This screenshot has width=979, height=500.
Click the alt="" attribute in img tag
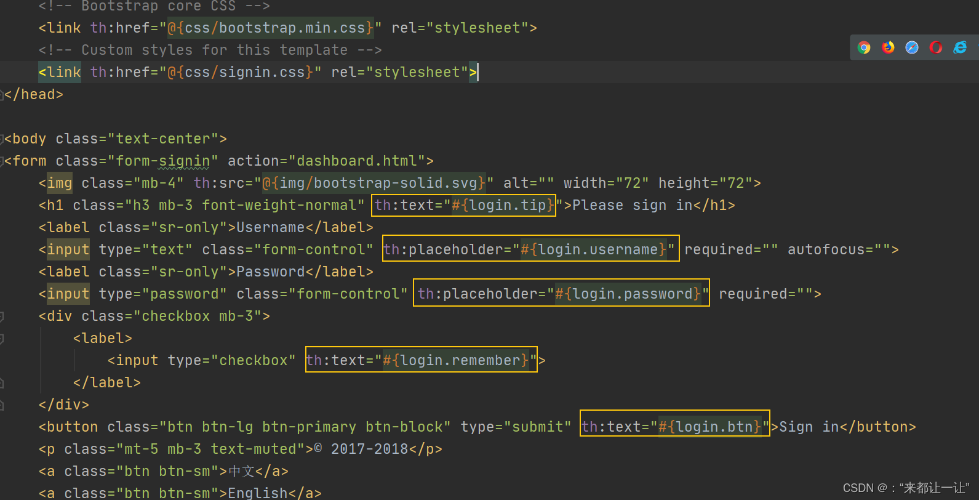(529, 183)
